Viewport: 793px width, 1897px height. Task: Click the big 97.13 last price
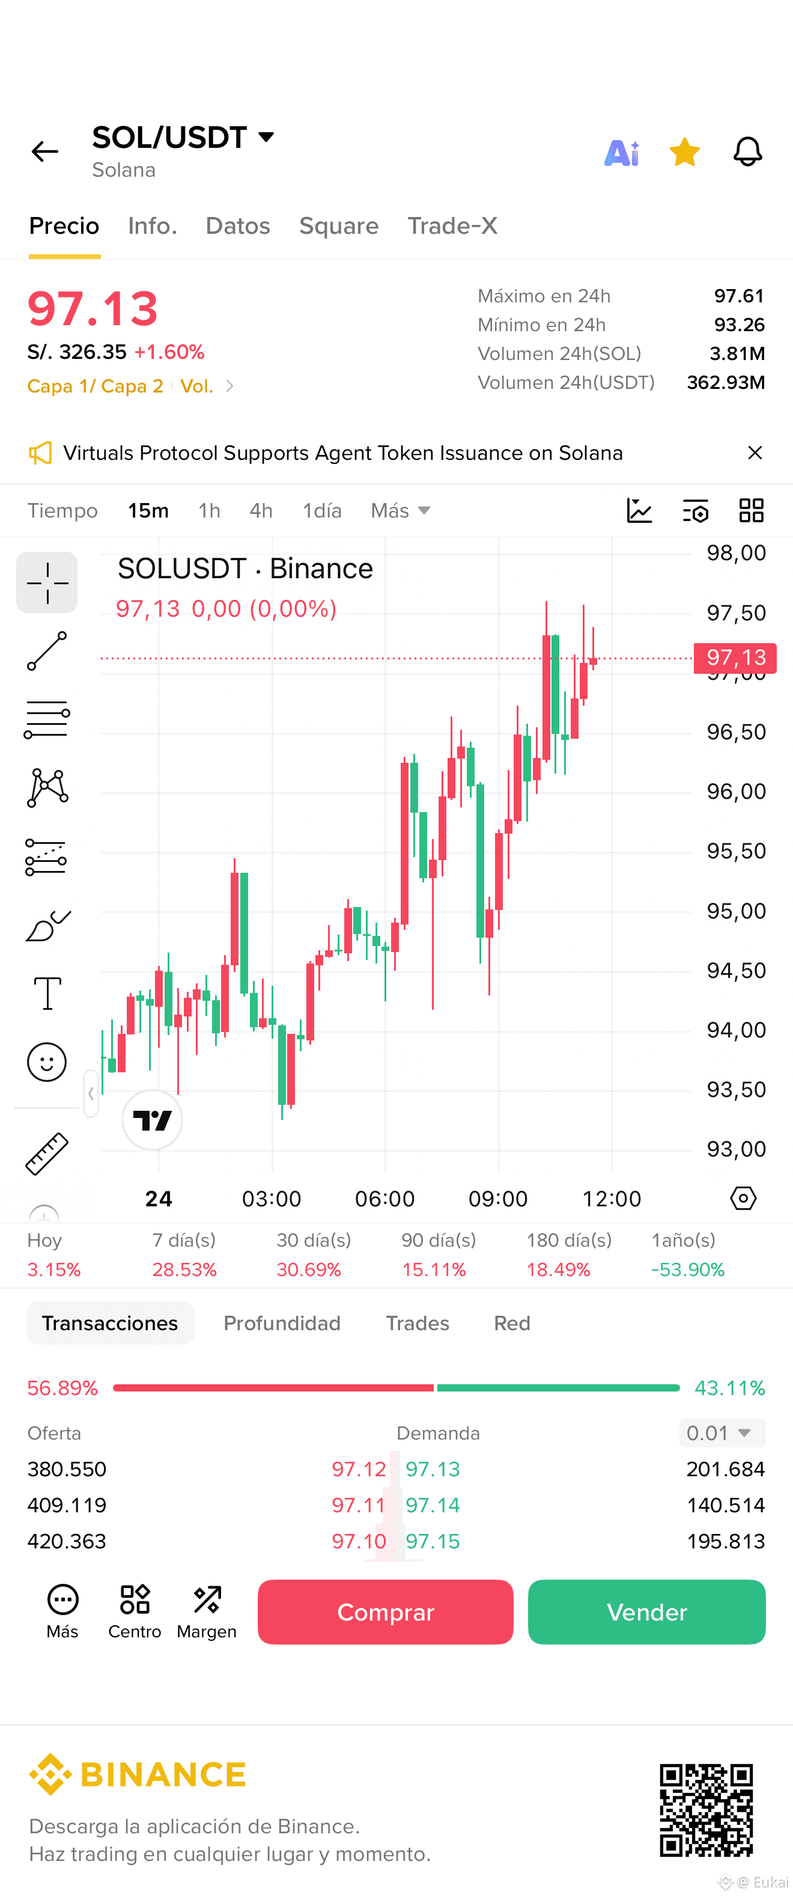pyautogui.click(x=93, y=308)
